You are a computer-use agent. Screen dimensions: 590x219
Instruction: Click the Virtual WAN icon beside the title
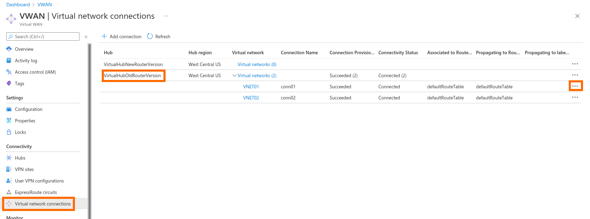tap(11, 18)
